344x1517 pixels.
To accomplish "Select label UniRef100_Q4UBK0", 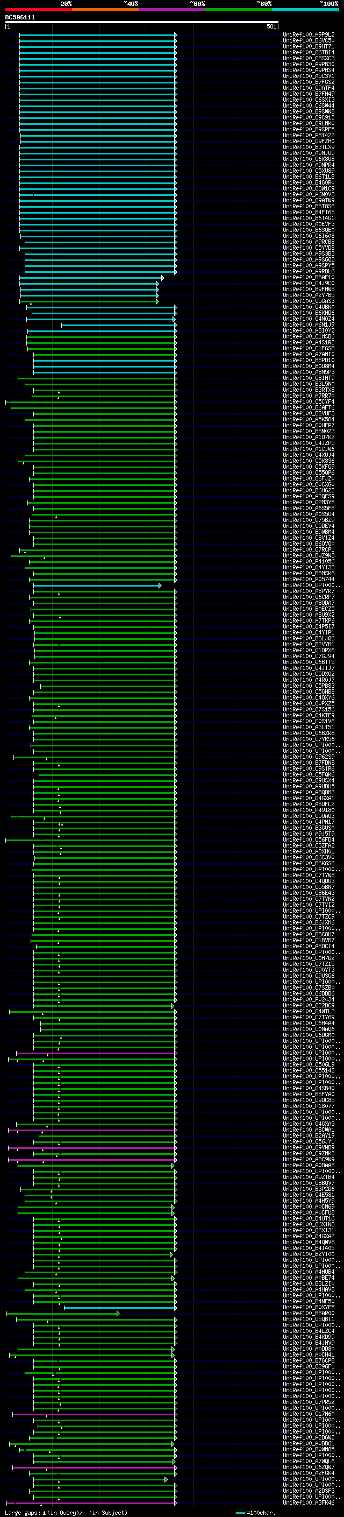I will pos(309,307).
